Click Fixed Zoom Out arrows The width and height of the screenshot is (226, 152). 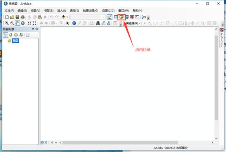pos(35,23)
